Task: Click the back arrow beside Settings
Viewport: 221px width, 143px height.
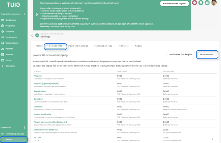Action: tap(32, 36)
